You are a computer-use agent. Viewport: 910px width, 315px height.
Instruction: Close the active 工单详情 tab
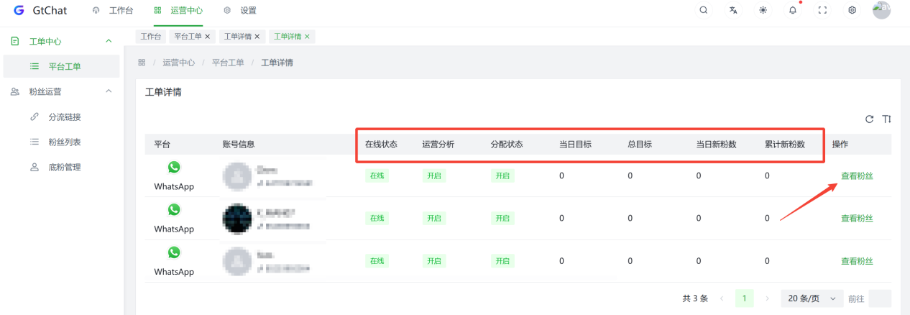click(308, 36)
